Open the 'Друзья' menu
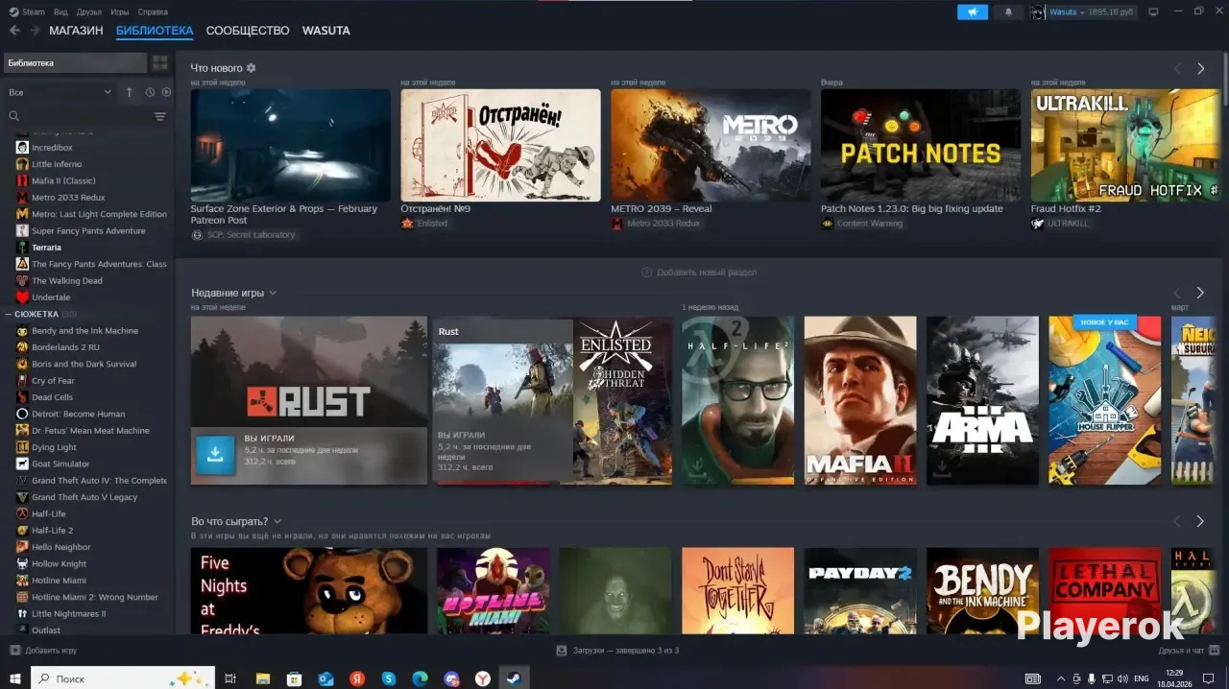Screen dimensions: 1229x689 (x=89, y=12)
